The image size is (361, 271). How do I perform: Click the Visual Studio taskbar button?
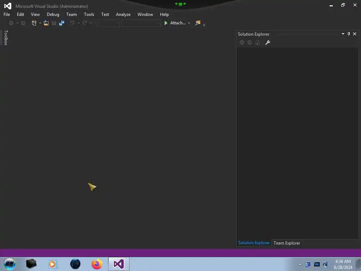click(119, 264)
